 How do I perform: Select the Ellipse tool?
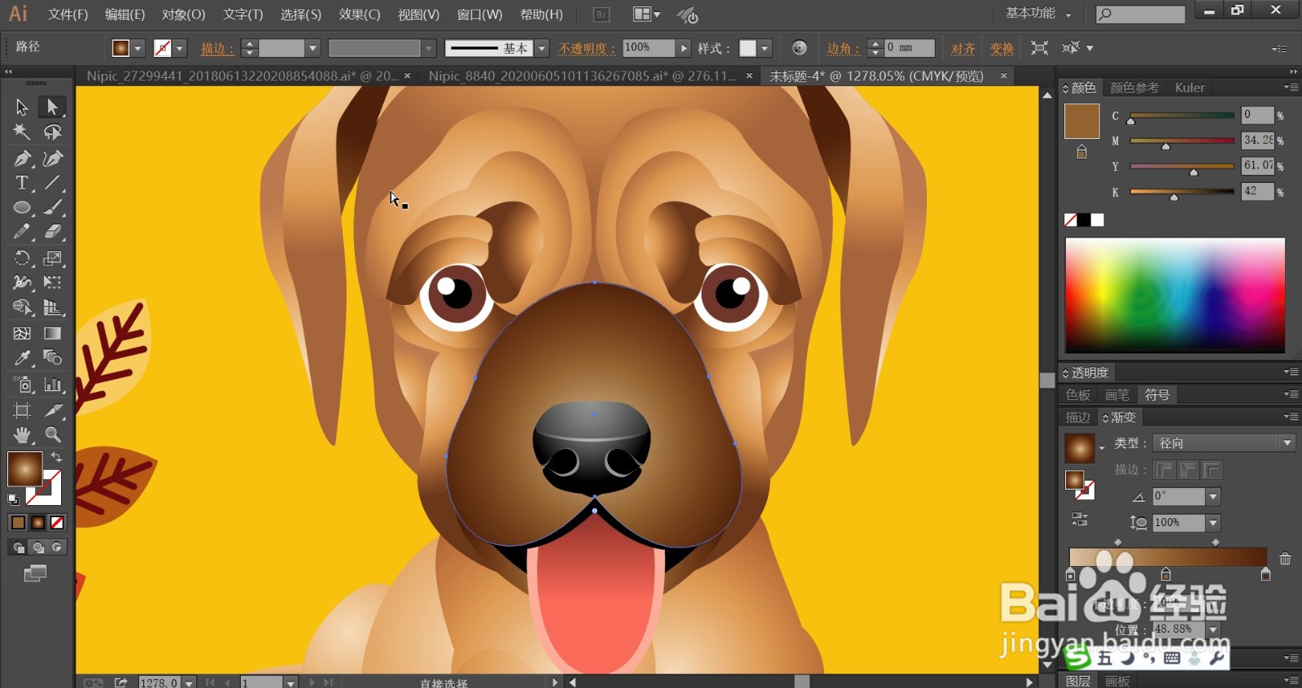coord(22,207)
